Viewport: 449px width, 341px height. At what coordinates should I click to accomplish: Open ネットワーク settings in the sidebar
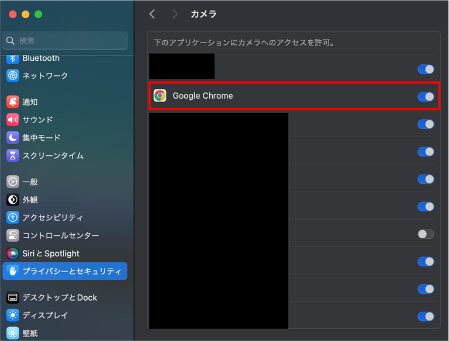[x=45, y=76]
